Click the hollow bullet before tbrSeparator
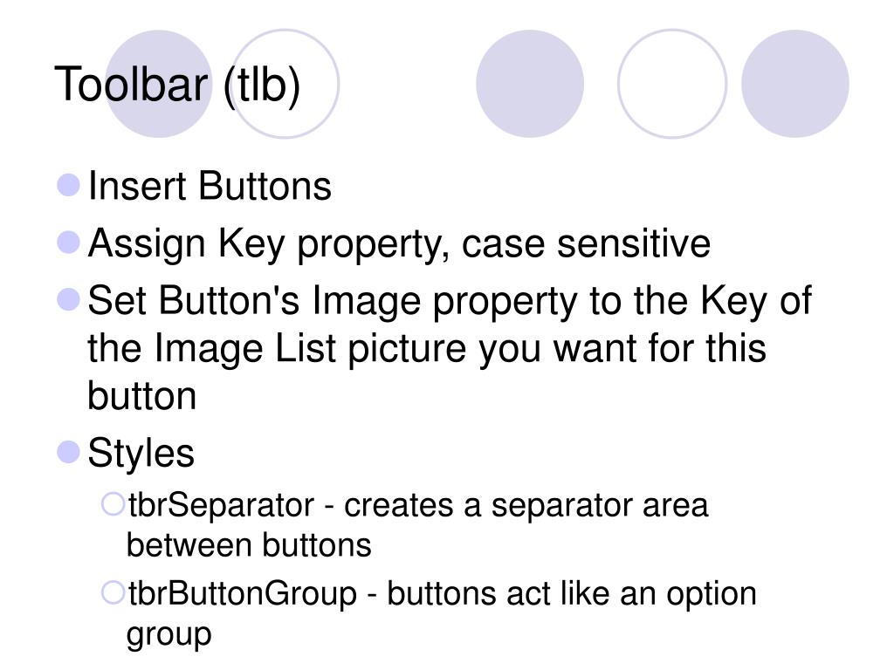The width and height of the screenshot is (894, 670). 113,504
